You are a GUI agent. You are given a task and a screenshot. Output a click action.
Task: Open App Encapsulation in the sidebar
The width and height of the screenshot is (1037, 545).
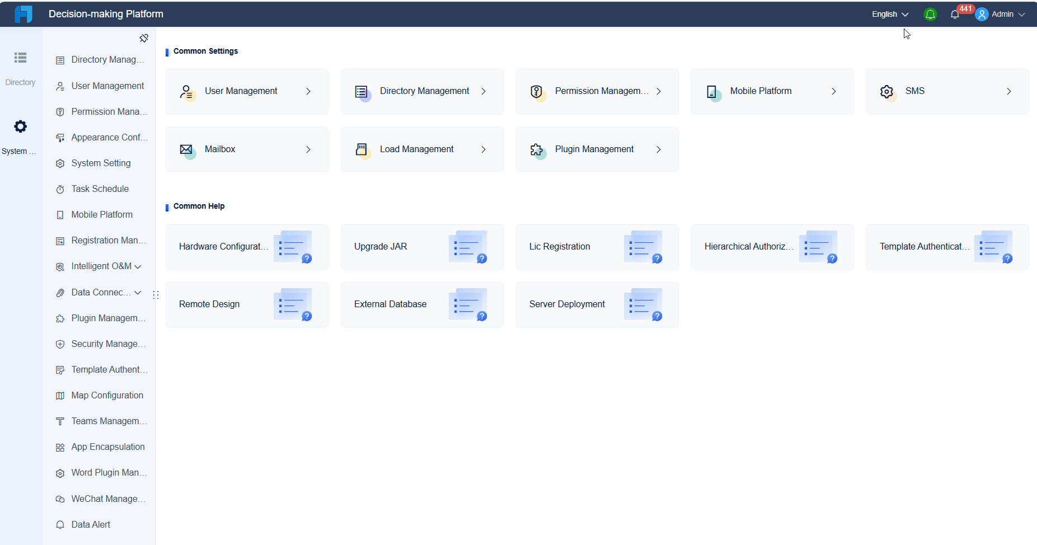(108, 447)
